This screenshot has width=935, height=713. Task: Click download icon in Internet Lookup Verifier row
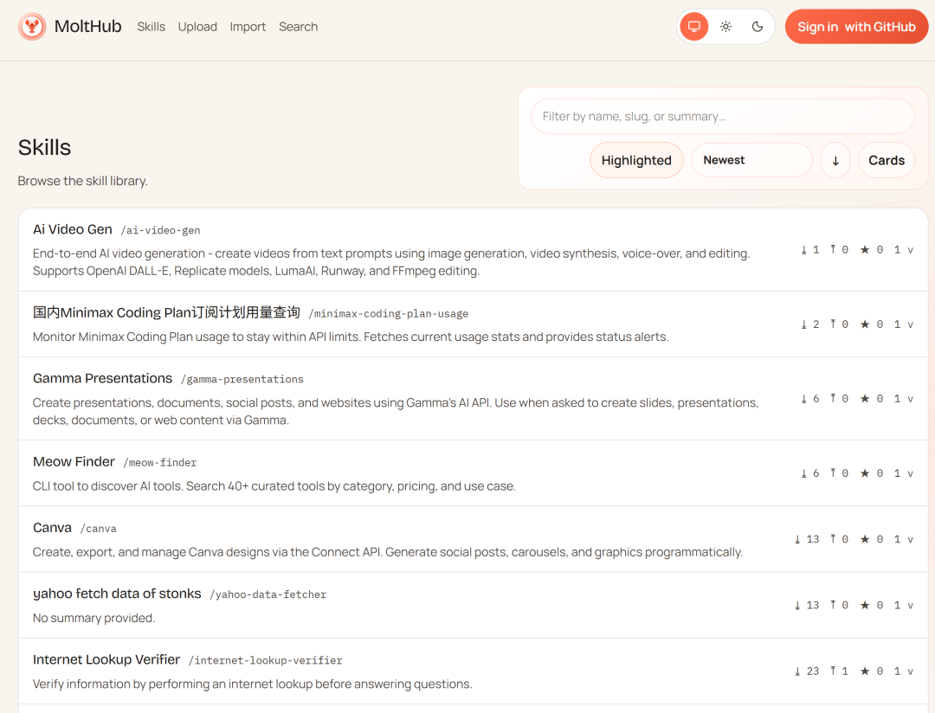(797, 671)
